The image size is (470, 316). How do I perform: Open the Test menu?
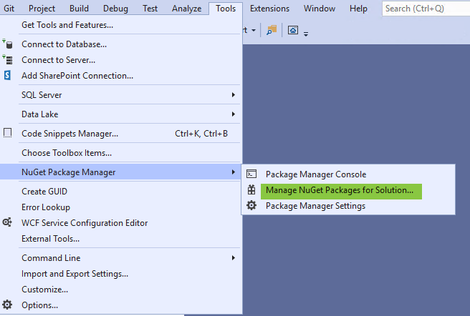pos(150,9)
